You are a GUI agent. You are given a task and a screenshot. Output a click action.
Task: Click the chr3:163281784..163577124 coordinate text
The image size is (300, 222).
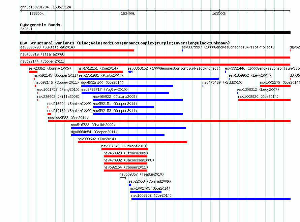46,7
